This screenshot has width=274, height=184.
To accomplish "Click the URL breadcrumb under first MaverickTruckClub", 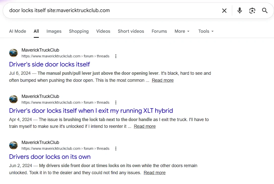I will 65,56.
